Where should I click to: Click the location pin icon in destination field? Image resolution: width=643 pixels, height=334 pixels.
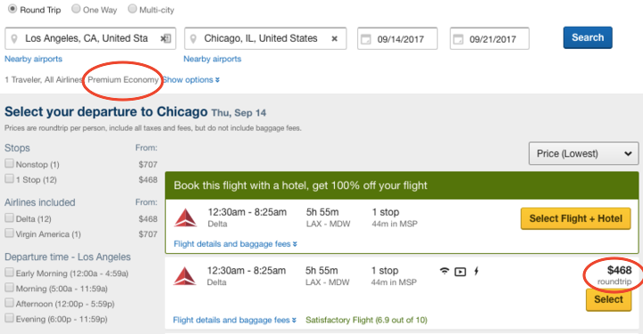pyautogui.click(x=193, y=39)
